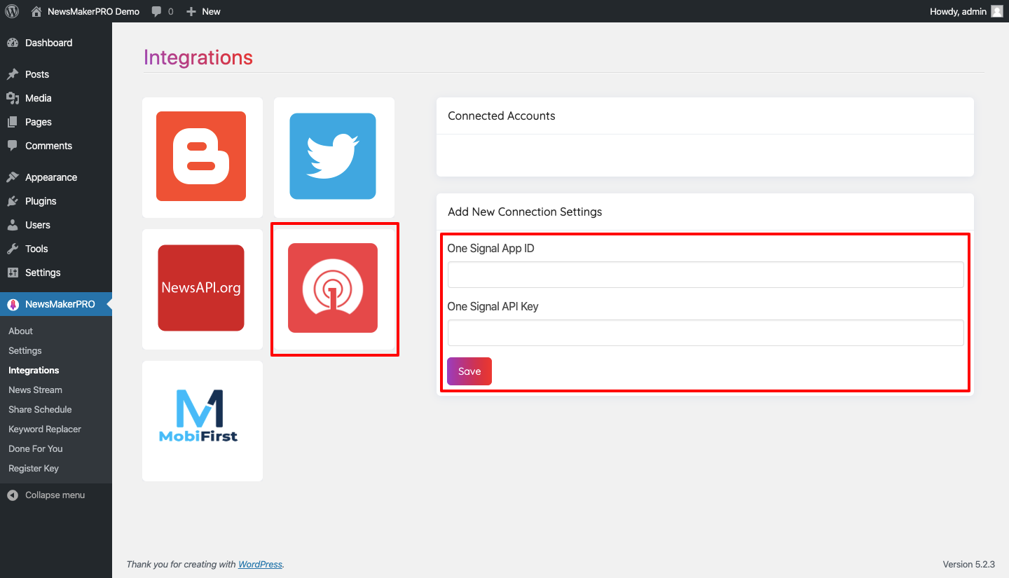Click the Appearance paintbrush icon

click(13, 177)
